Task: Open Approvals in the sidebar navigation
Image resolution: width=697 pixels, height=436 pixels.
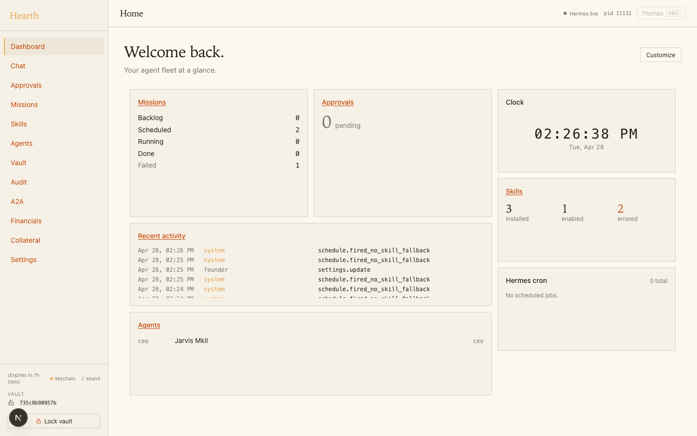Action: click(54, 85)
